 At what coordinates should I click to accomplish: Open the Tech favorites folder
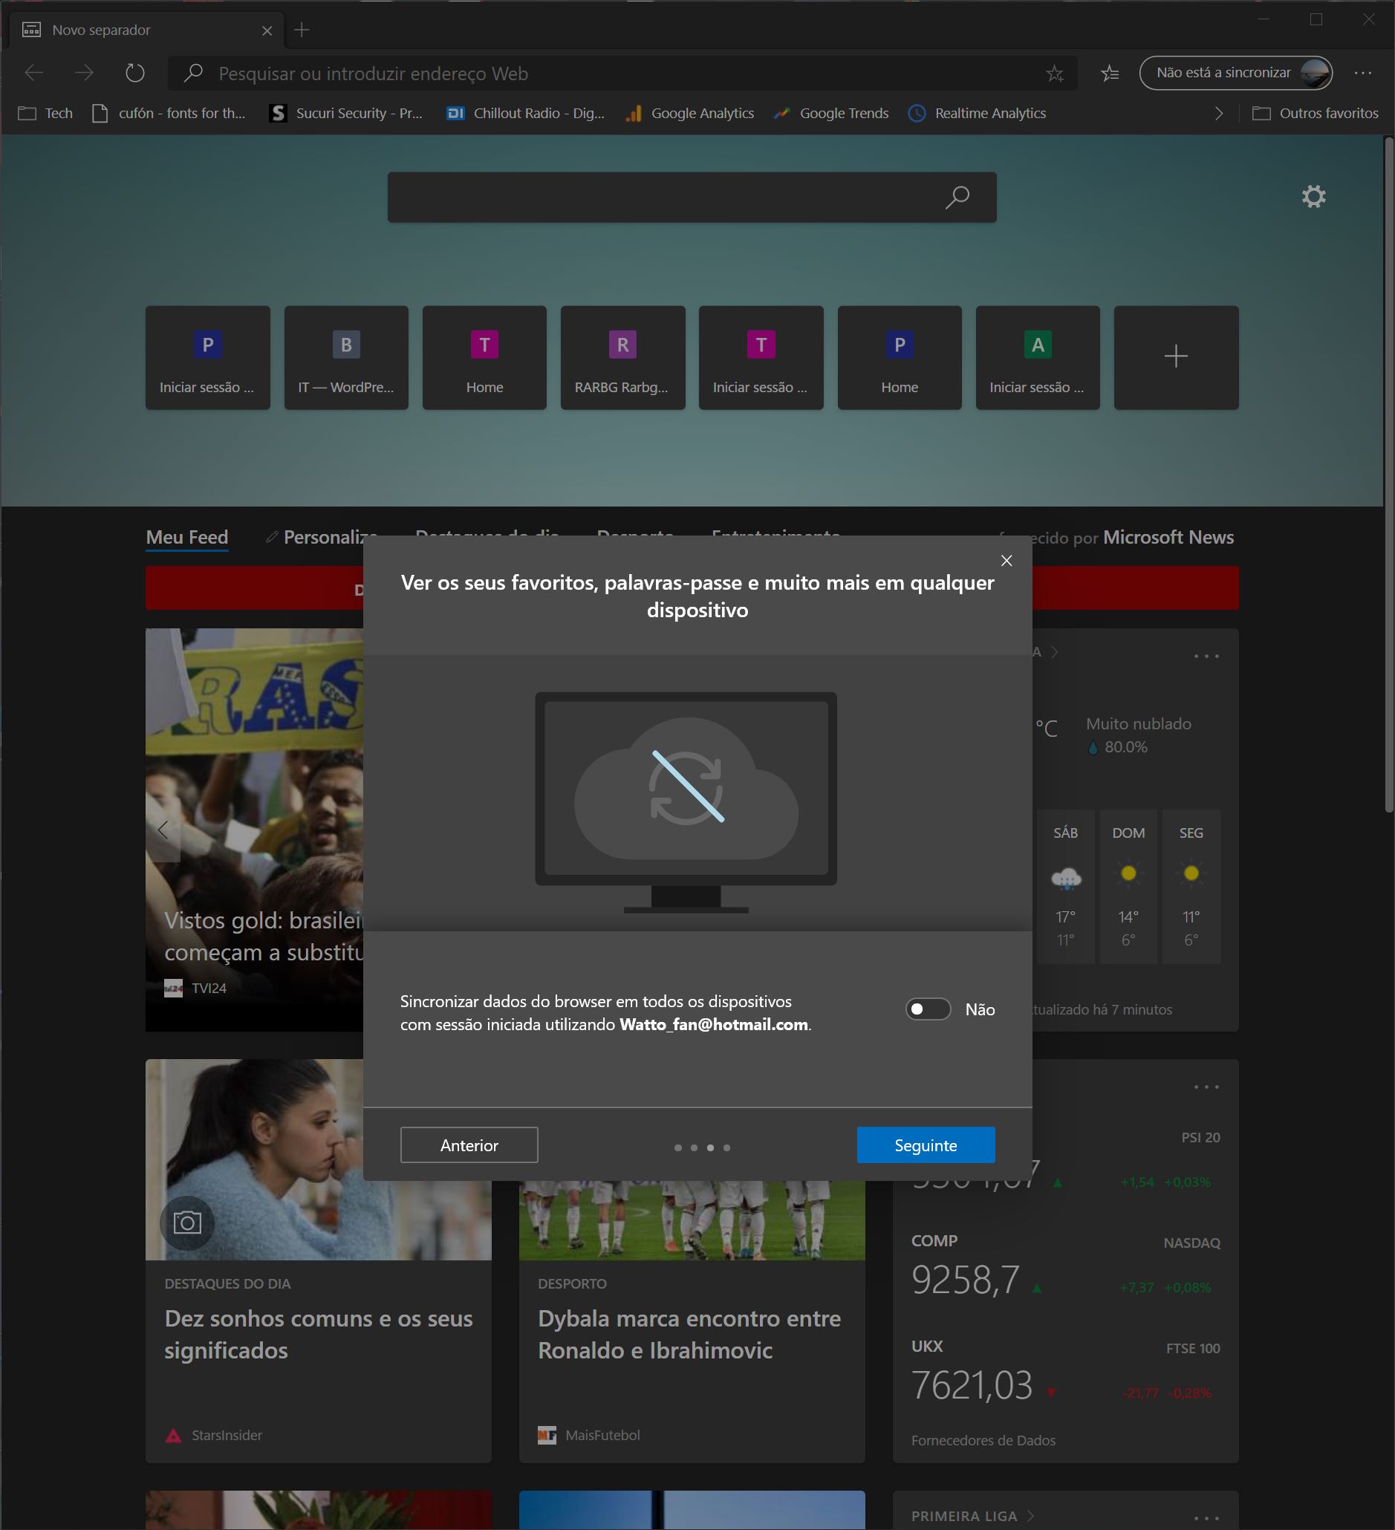(45, 113)
